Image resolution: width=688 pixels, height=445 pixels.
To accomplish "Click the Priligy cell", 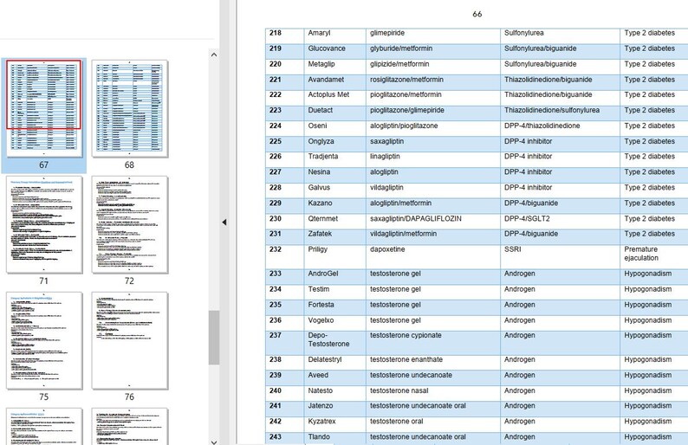I will click(x=334, y=256).
